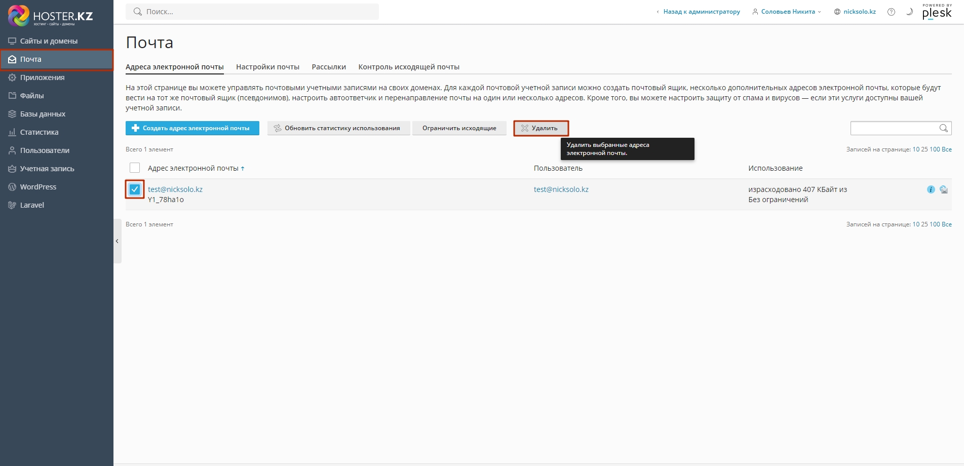Open Почта sidebar section
The height and width of the screenshot is (466, 964).
click(x=57, y=59)
